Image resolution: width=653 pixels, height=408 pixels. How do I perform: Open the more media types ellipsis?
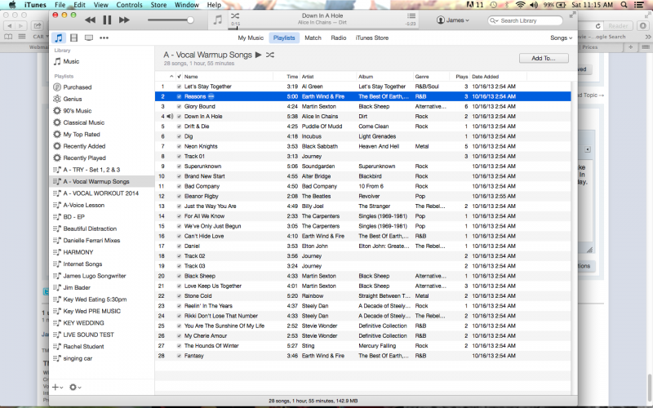pos(104,38)
